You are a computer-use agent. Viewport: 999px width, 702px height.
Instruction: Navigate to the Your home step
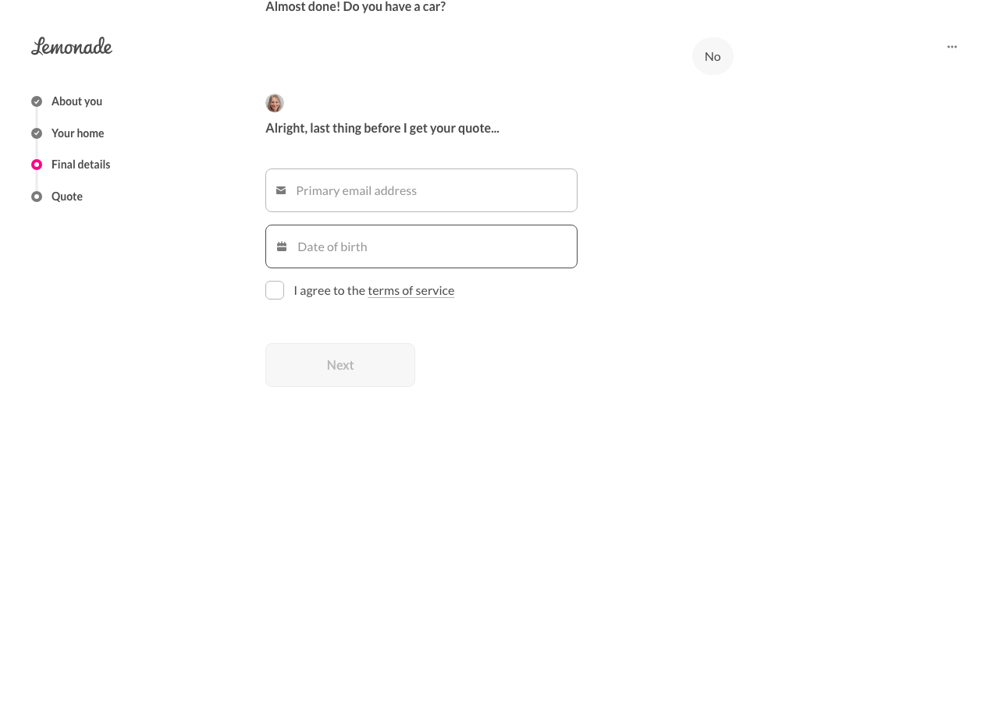tap(77, 133)
